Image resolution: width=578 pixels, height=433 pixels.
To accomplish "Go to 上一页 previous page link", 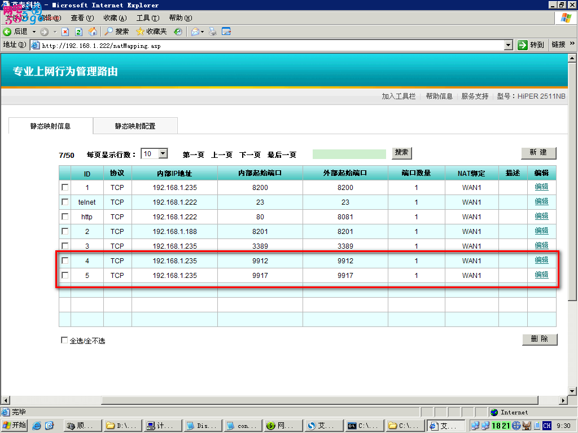I will click(x=221, y=154).
